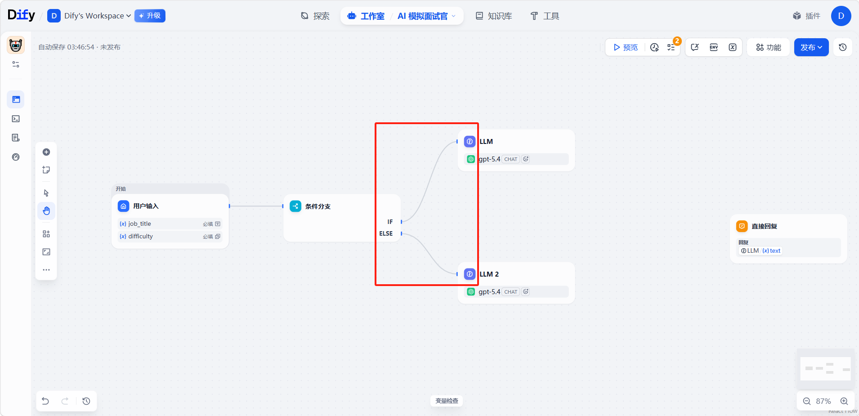Click the 预览 preview button
This screenshot has height=416, width=859.
click(x=626, y=47)
